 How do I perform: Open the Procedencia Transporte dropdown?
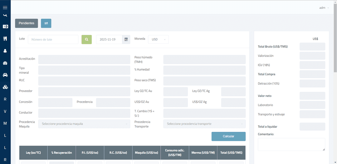coord(204,124)
